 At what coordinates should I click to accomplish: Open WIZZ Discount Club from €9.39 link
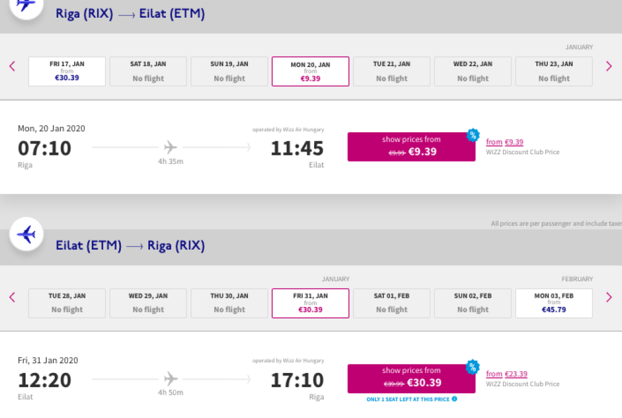point(505,142)
